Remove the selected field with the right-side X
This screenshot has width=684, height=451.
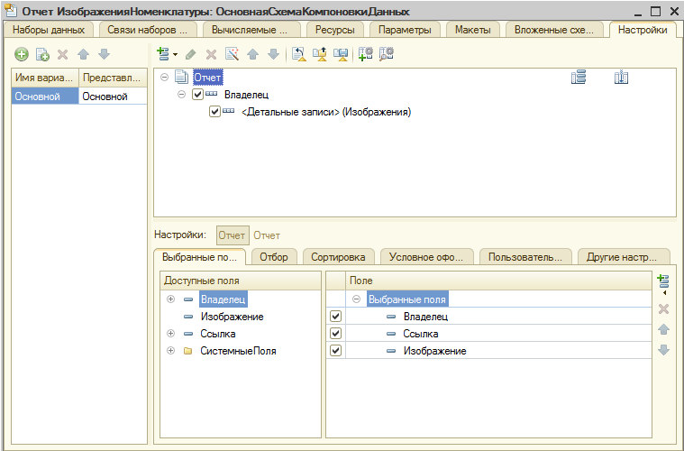coord(663,309)
